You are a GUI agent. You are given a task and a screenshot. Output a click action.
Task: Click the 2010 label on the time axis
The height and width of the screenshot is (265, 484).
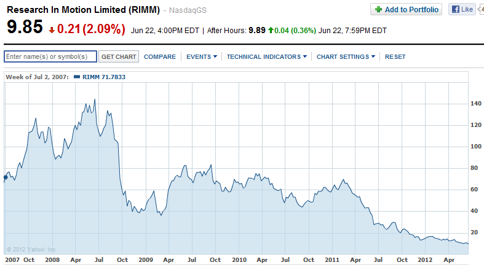tap(239, 259)
